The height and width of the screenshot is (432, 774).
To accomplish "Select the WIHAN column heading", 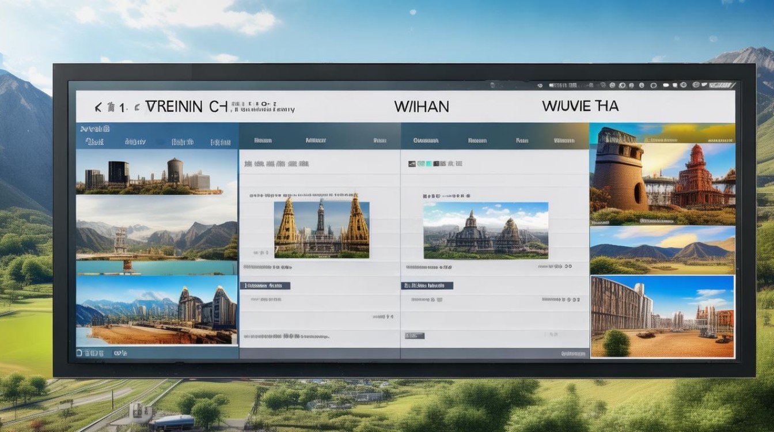I will [x=422, y=107].
